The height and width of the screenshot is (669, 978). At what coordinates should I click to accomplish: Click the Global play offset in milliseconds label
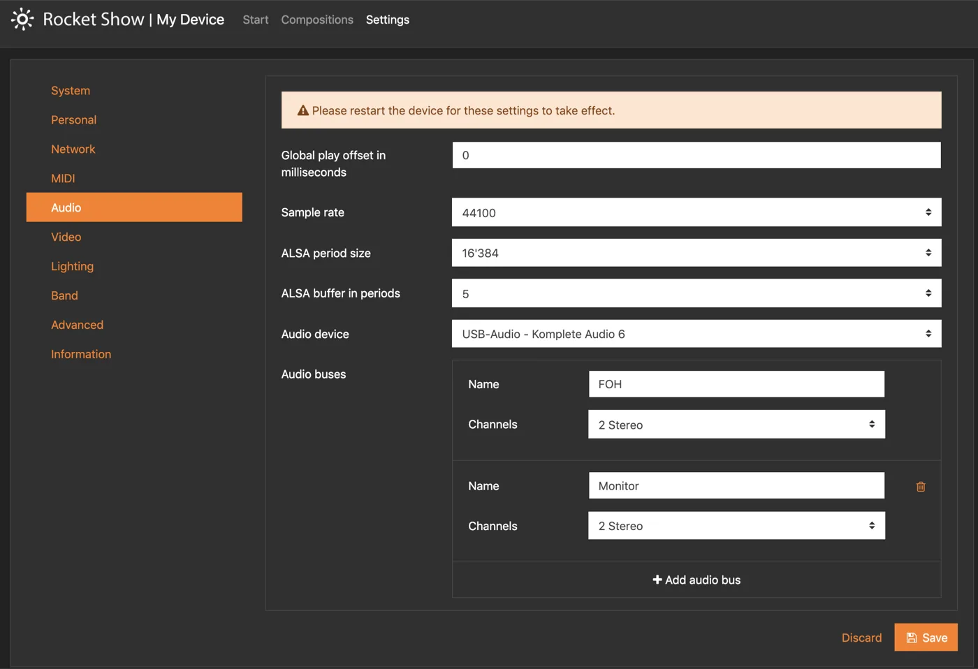coord(333,163)
